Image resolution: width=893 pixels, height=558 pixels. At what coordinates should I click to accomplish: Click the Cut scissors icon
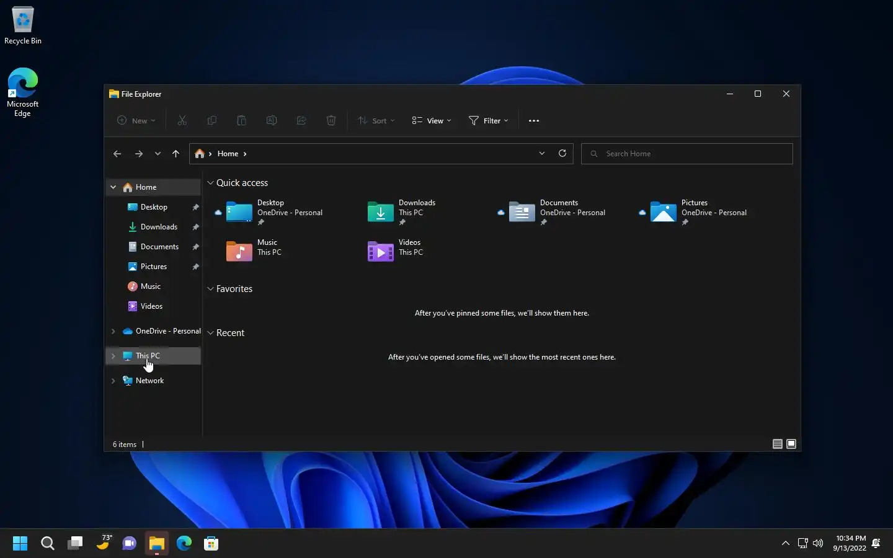[x=182, y=120]
